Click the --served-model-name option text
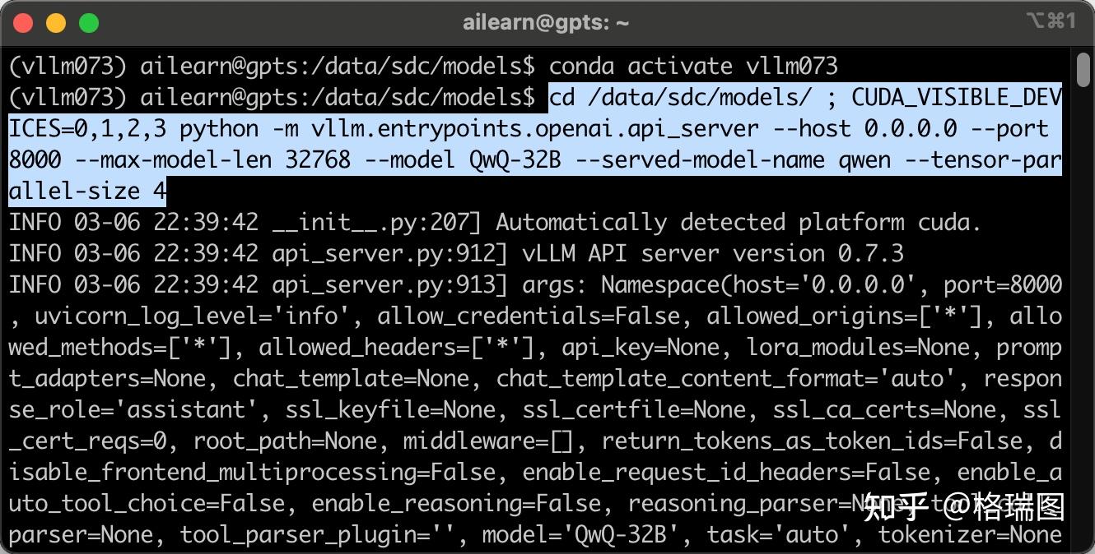The width and height of the screenshot is (1095, 554). click(700, 159)
